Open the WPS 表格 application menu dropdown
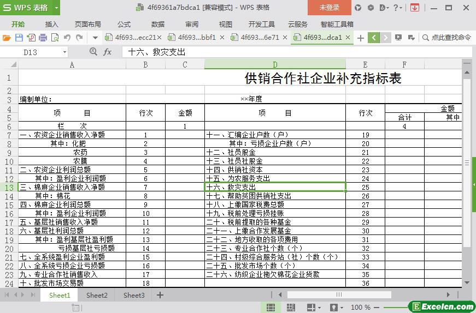The height and width of the screenshot is (313, 476). click(56, 8)
